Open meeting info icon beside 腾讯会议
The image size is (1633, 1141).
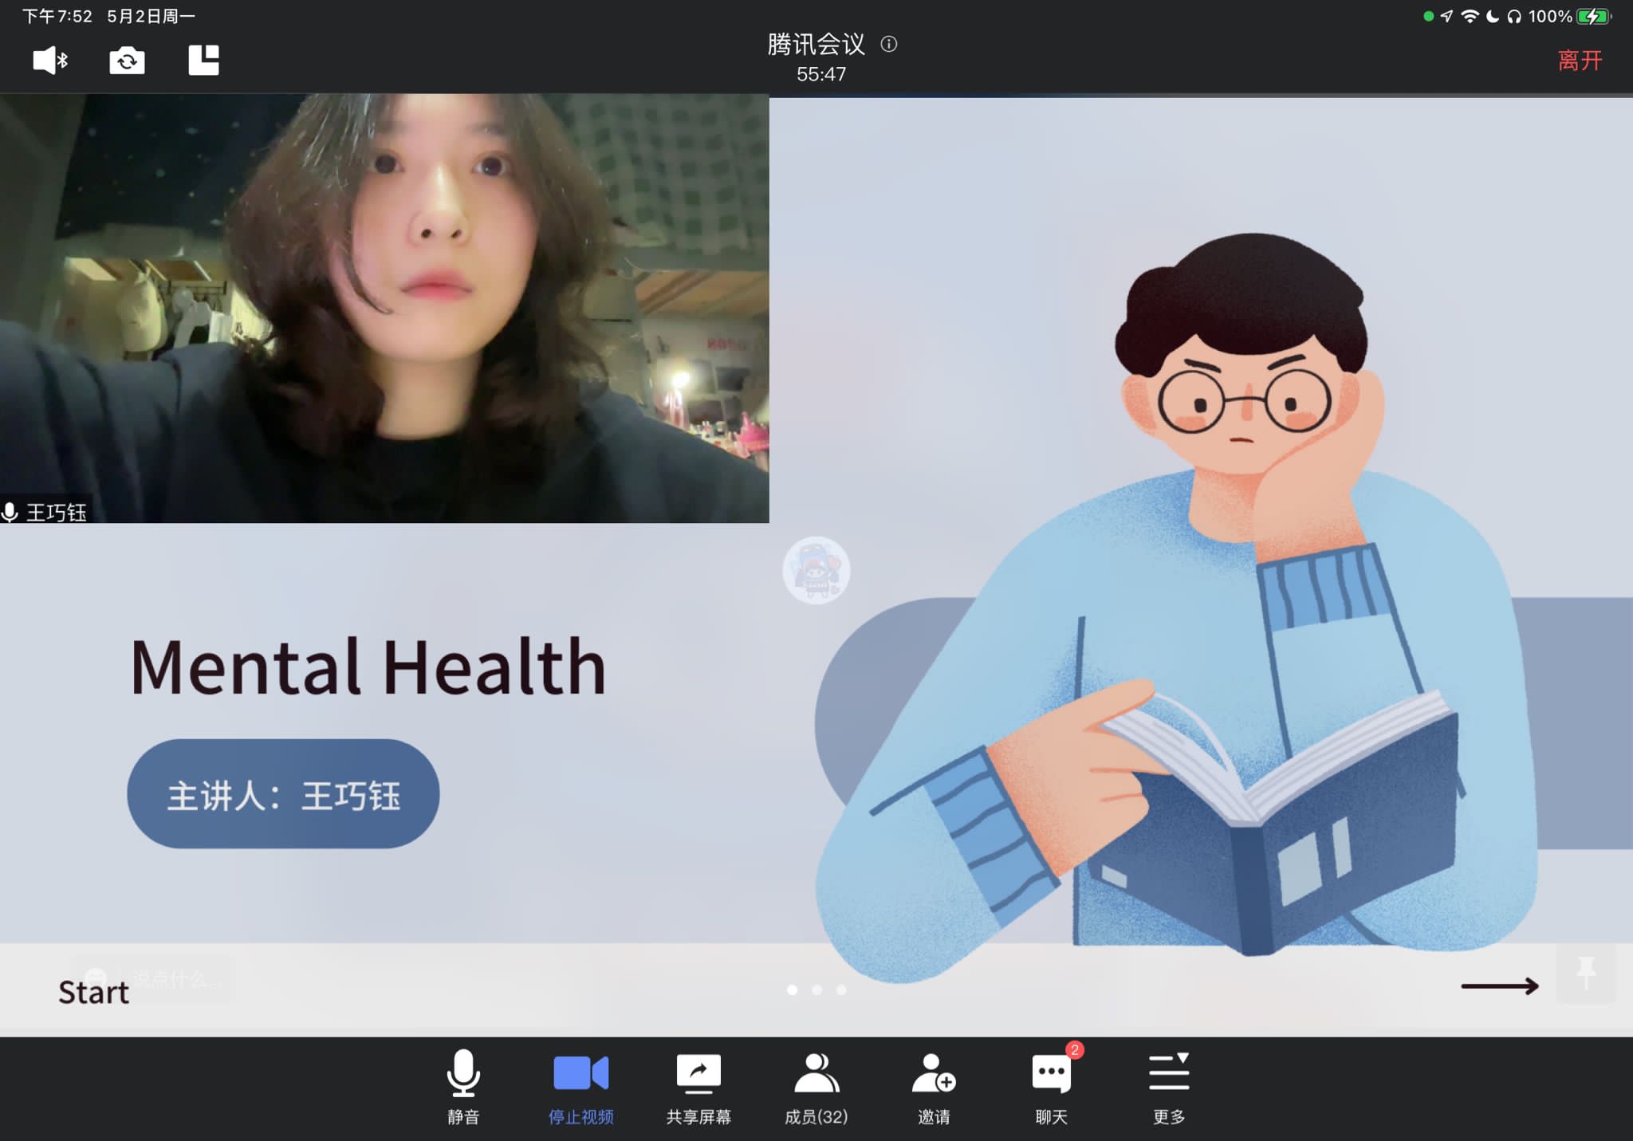pyautogui.click(x=888, y=44)
